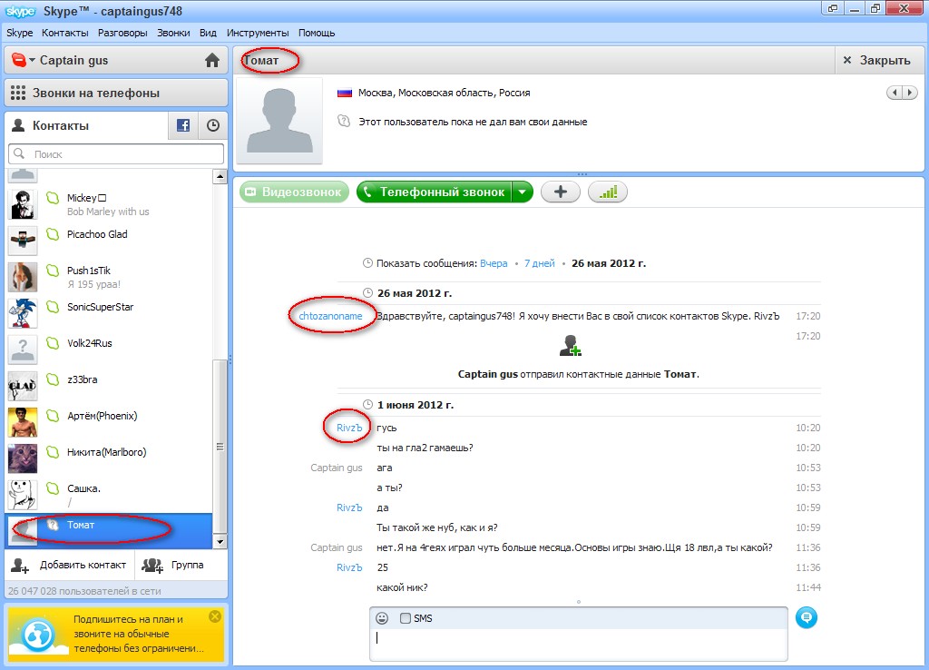The width and height of the screenshot is (929, 670).
Task: Click the blue send message button
Action: pos(806,617)
